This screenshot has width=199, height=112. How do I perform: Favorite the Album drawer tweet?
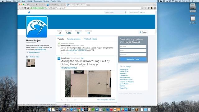pos(75,100)
